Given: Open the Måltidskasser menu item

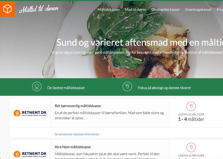Looking at the screenshot, I should click(x=109, y=10).
